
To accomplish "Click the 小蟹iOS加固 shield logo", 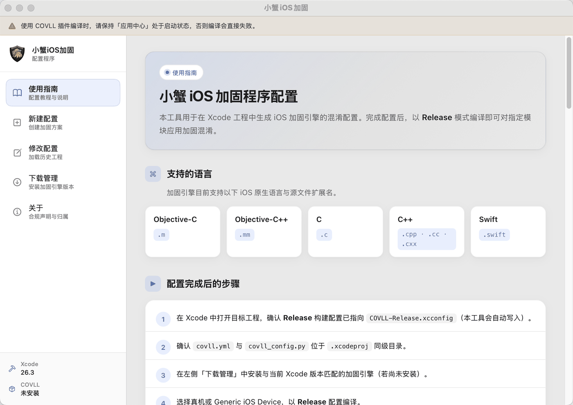I will click(17, 54).
